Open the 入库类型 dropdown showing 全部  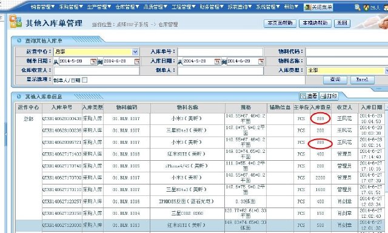click(x=386, y=70)
